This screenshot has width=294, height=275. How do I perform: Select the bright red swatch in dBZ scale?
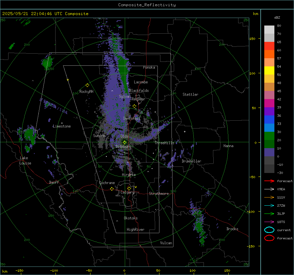tap(269, 46)
